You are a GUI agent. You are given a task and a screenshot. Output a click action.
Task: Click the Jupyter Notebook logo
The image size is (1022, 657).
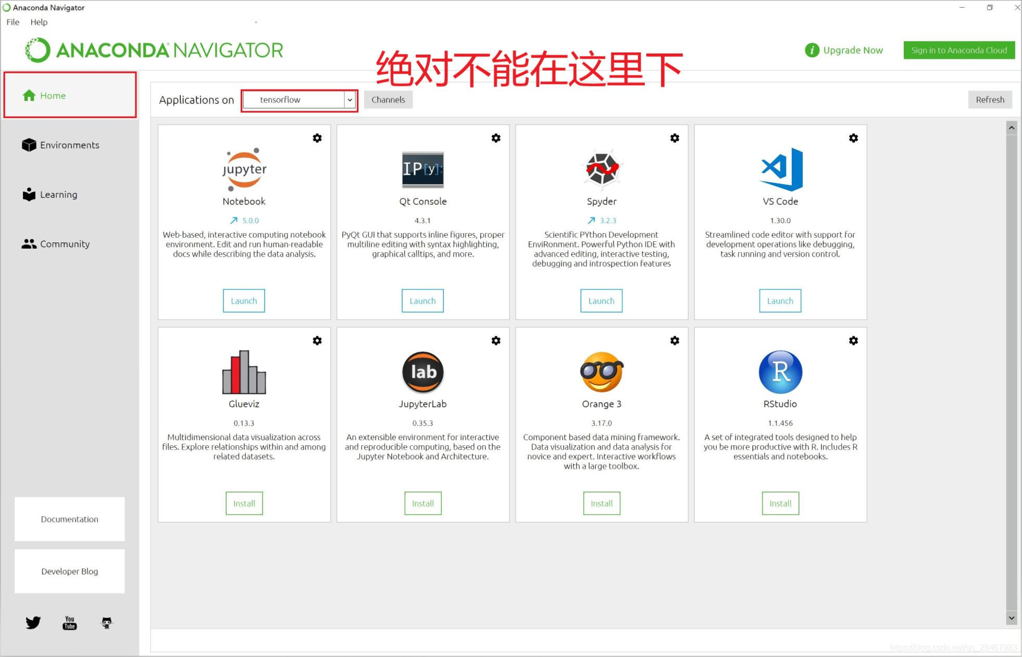point(244,169)
